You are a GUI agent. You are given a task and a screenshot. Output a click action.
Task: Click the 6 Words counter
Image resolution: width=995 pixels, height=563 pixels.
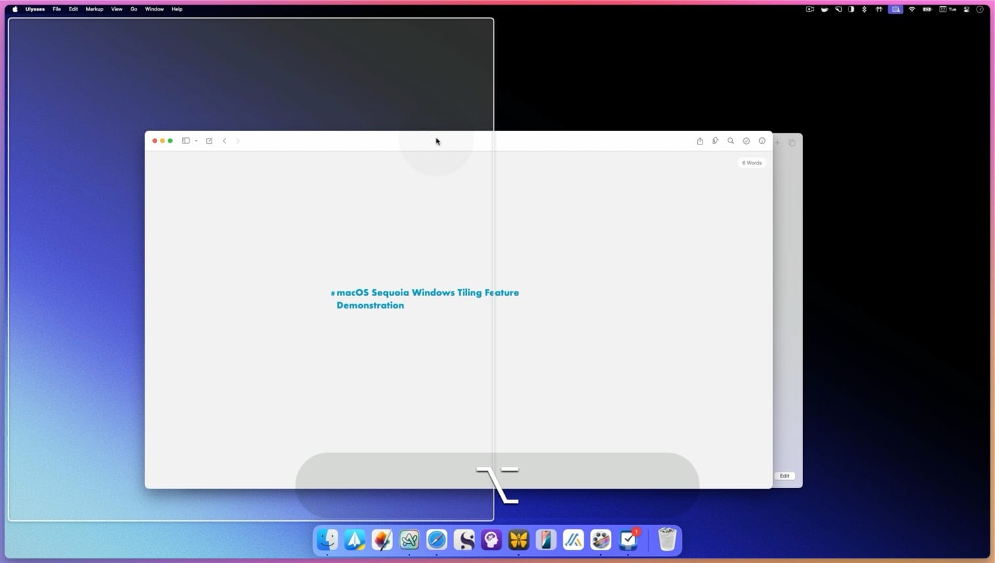[x=751, y=162]
